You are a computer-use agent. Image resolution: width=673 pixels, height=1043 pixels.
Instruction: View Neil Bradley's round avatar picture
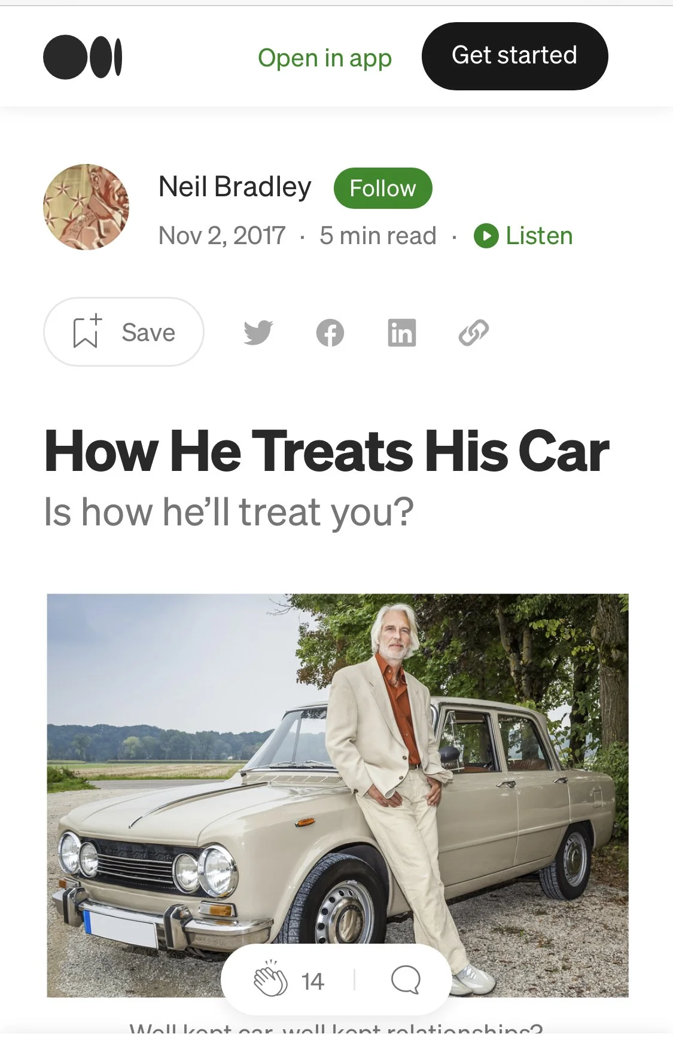click(x=86, y=207)
